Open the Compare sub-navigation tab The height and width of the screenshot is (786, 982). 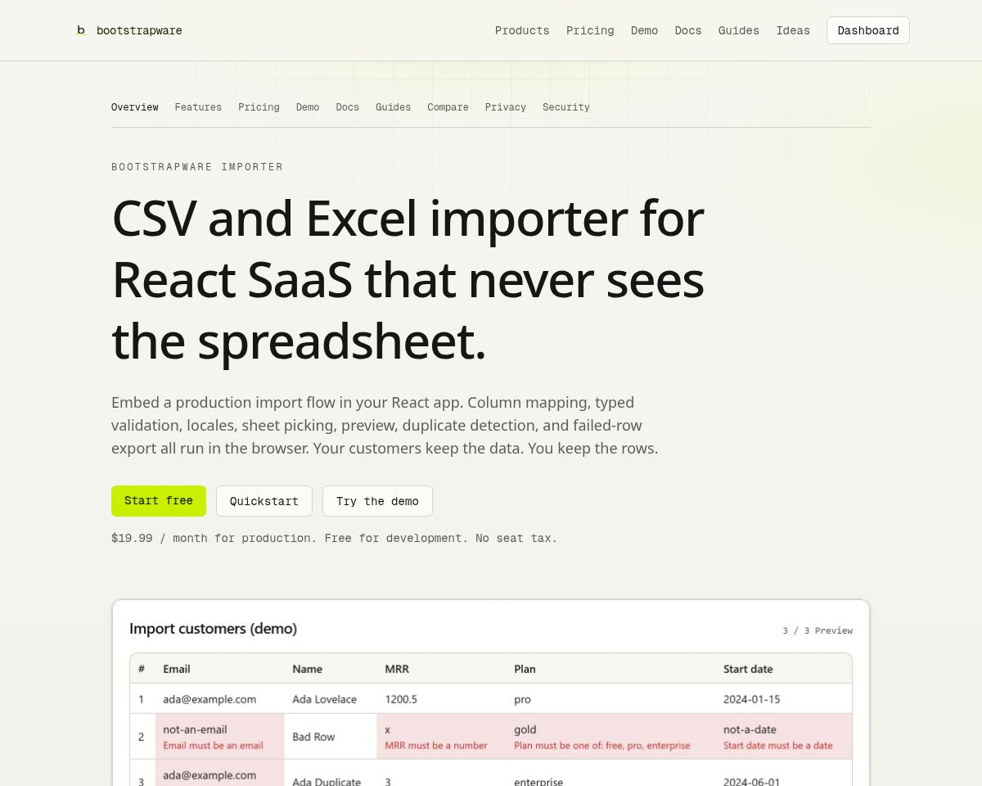tap(448, 107)
